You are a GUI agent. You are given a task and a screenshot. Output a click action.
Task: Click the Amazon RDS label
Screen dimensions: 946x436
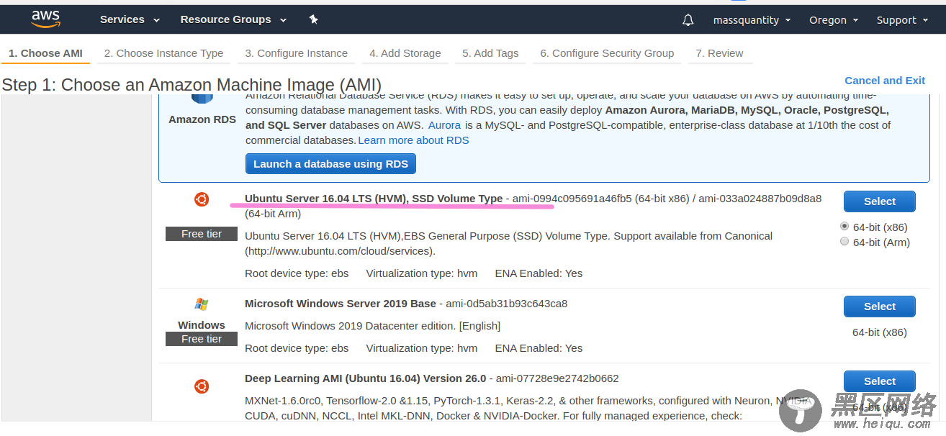click(x=202, y=119)
